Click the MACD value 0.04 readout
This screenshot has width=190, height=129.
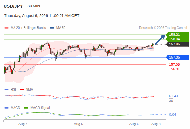tap(173, 114)
